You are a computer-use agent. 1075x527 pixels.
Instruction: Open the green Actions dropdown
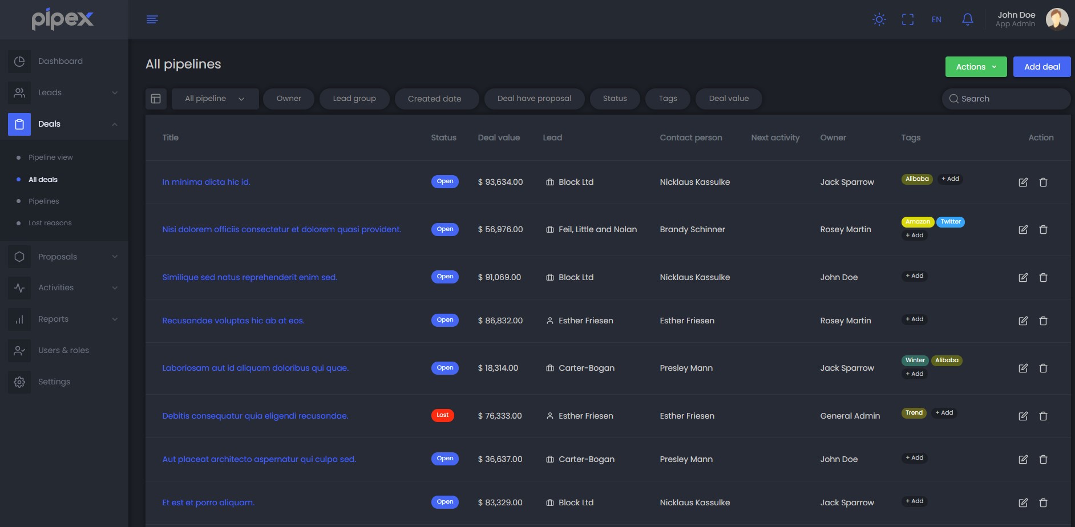pos(976,67)
